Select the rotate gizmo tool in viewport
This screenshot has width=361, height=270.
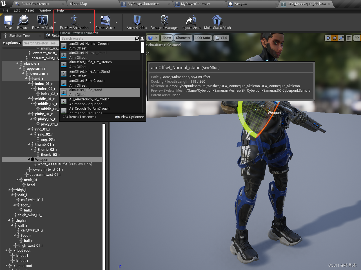click(x=335, y=38)
